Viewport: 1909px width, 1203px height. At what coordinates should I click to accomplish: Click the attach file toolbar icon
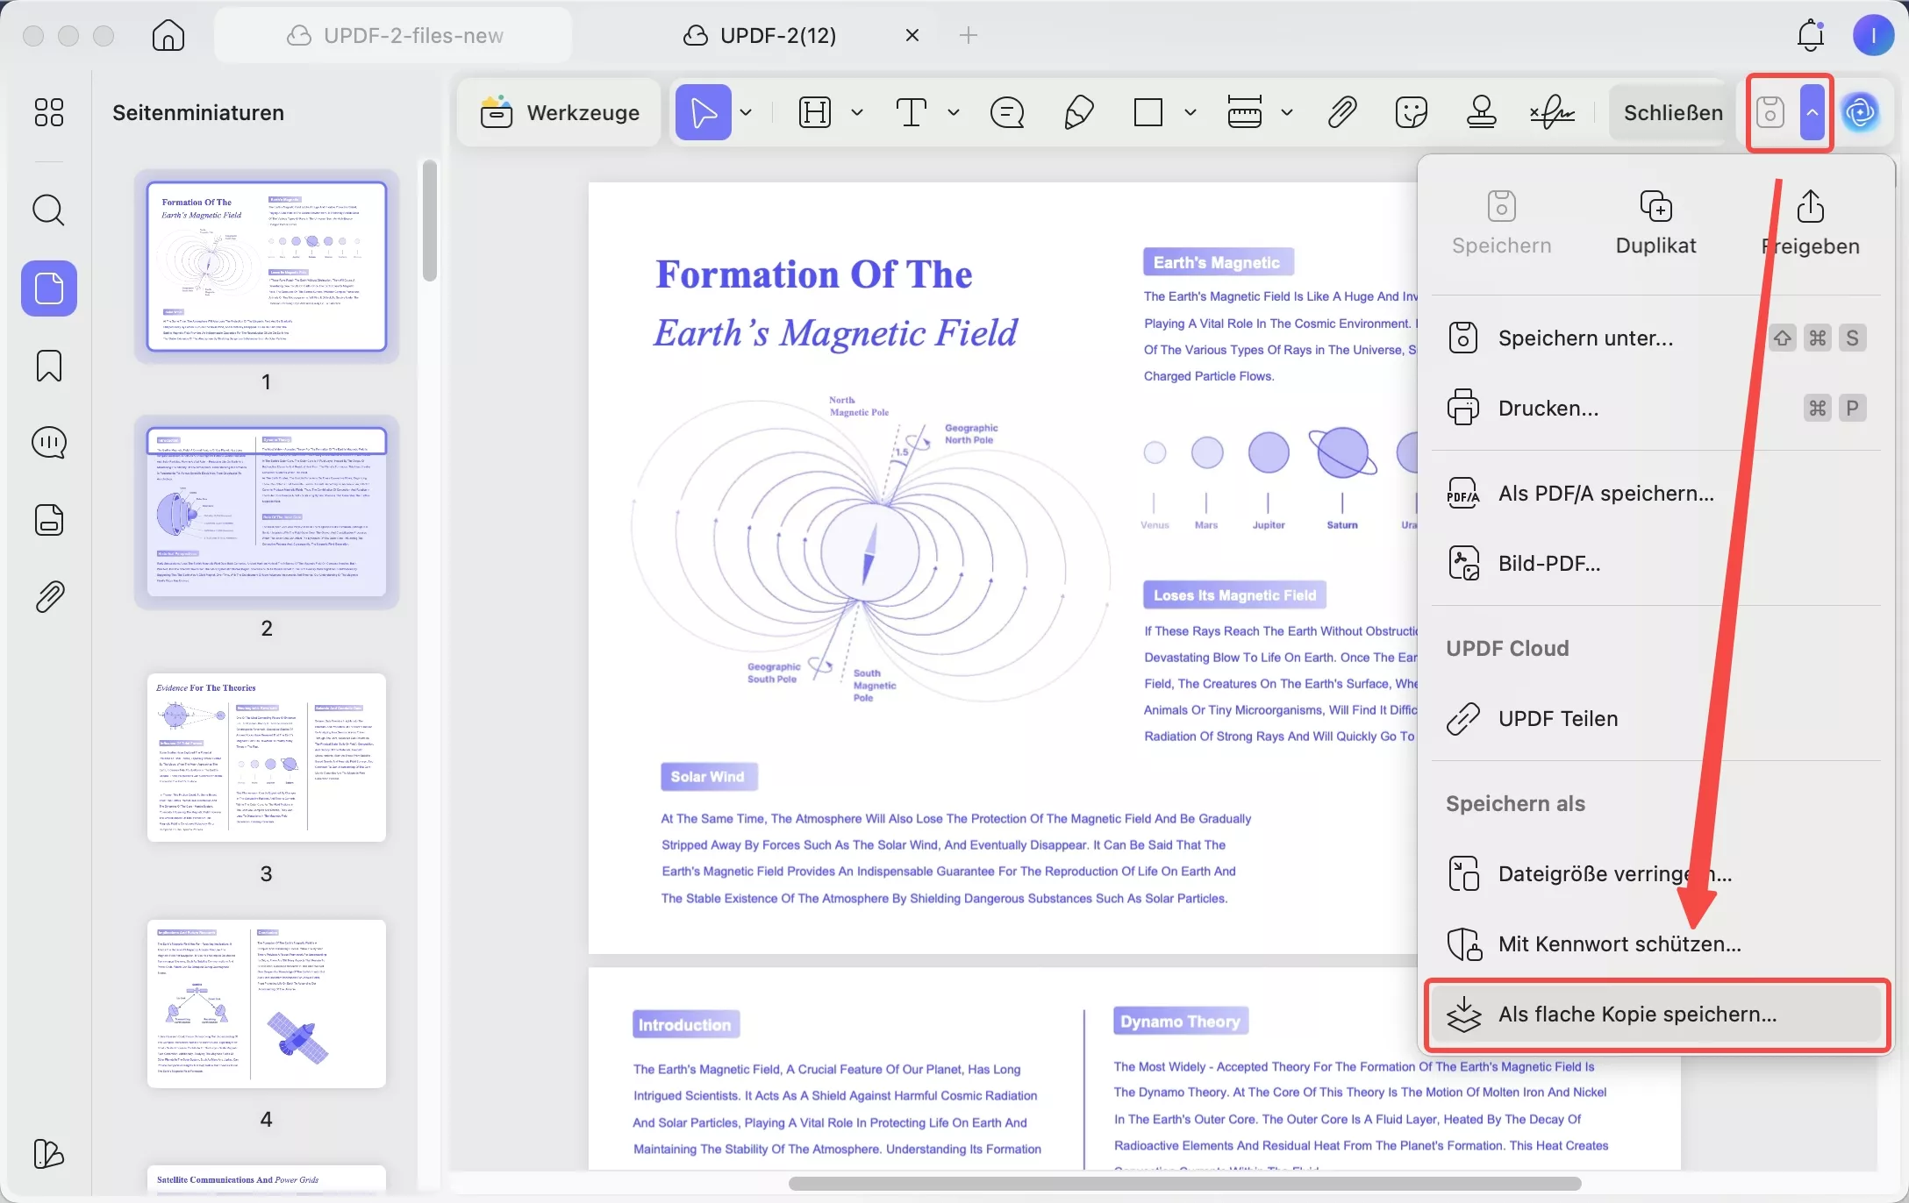click(x=1341, y=112)
